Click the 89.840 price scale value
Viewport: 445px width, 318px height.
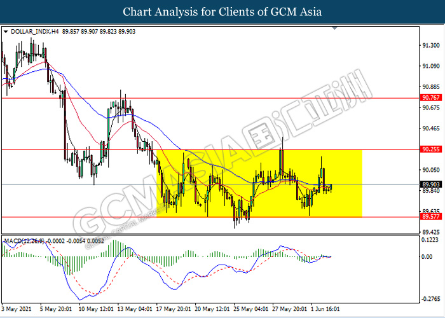tap(431, 191)
